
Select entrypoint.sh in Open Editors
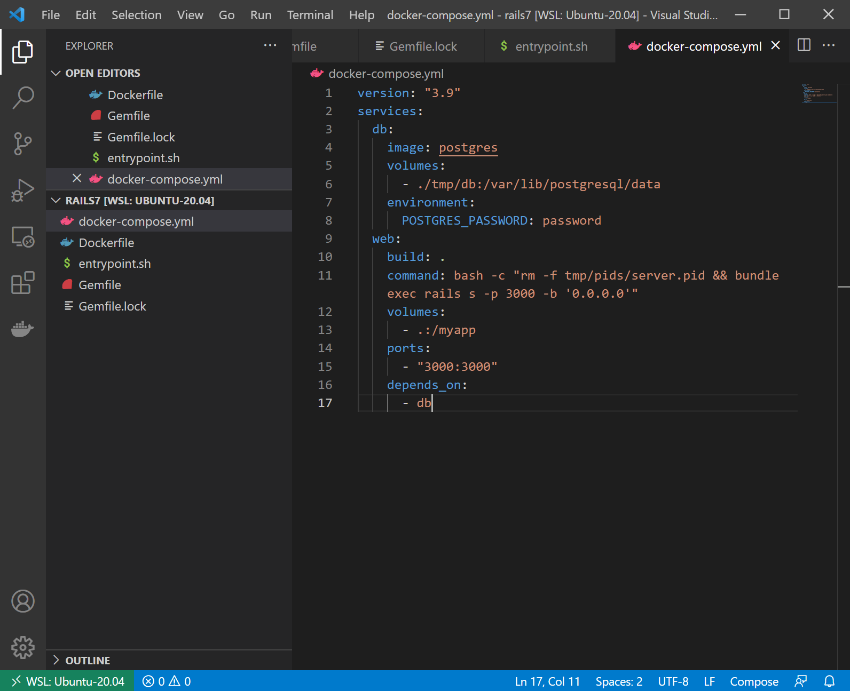pos(169,158)
